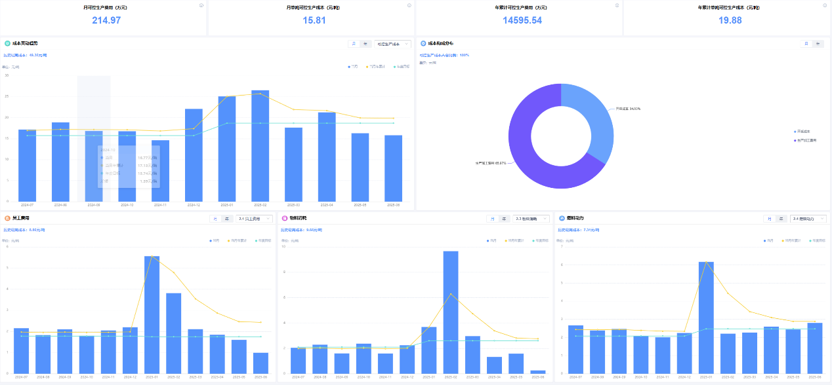The width and height of the screenshot is (832, 385).
Task: Toggle 年度目标 legend in 成本变动趋势 chart
Action: click(x=402, y=66)
